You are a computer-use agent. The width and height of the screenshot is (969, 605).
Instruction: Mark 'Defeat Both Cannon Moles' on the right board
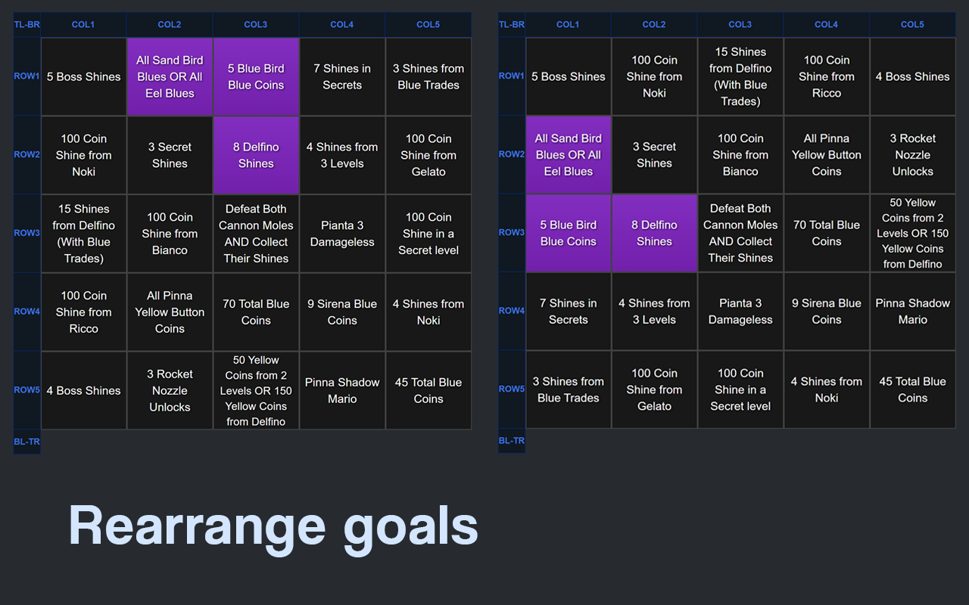pos(740,233)
